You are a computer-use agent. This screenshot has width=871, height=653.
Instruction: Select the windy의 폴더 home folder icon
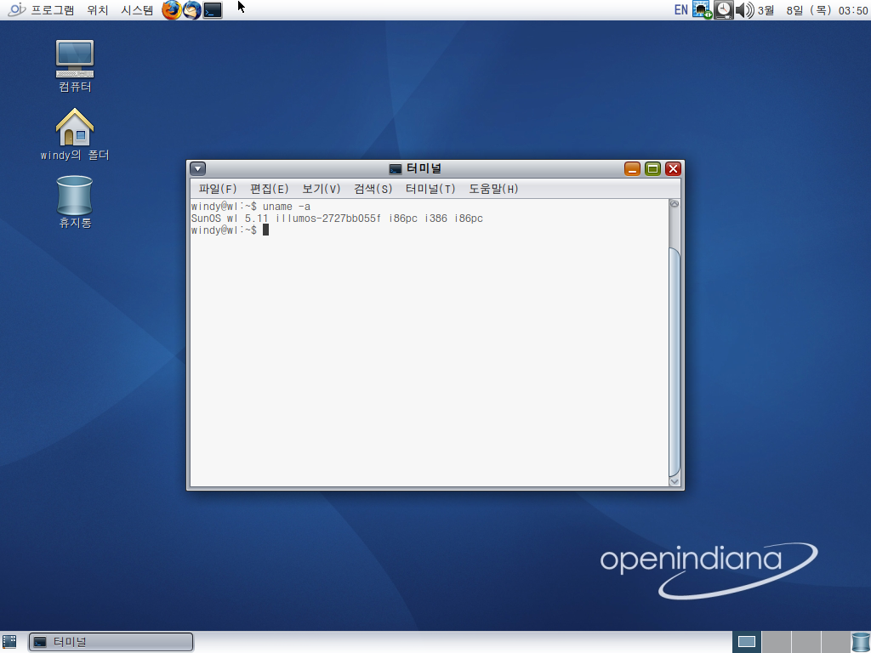tap(75, 134)
